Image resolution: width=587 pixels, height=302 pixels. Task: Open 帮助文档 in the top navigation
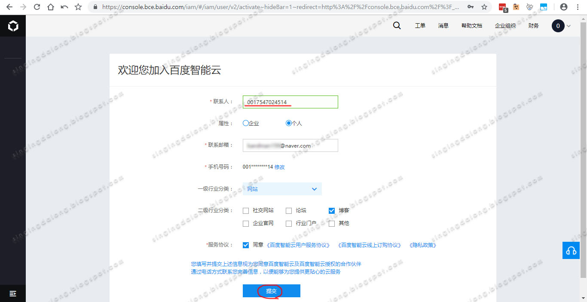(471, 26)
